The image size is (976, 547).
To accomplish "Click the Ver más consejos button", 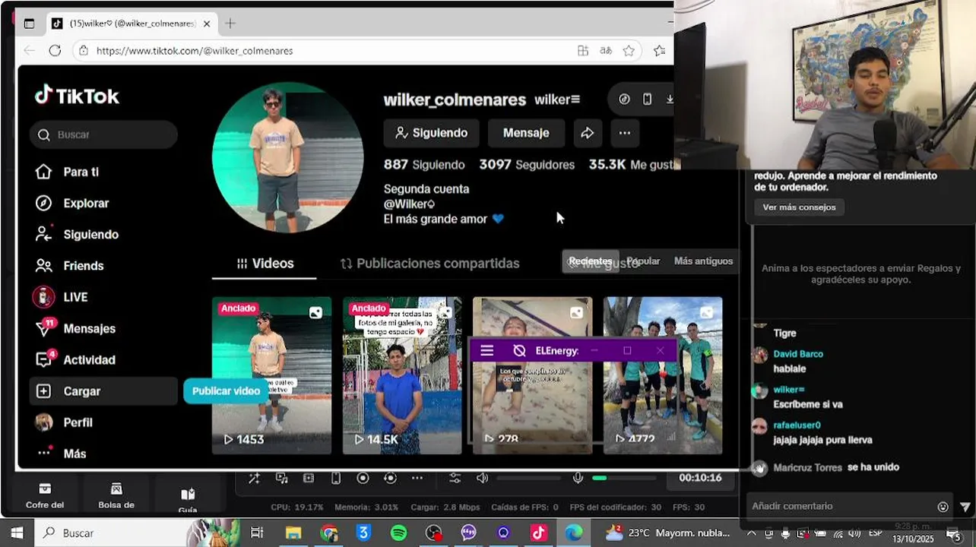I will [799, 207].
